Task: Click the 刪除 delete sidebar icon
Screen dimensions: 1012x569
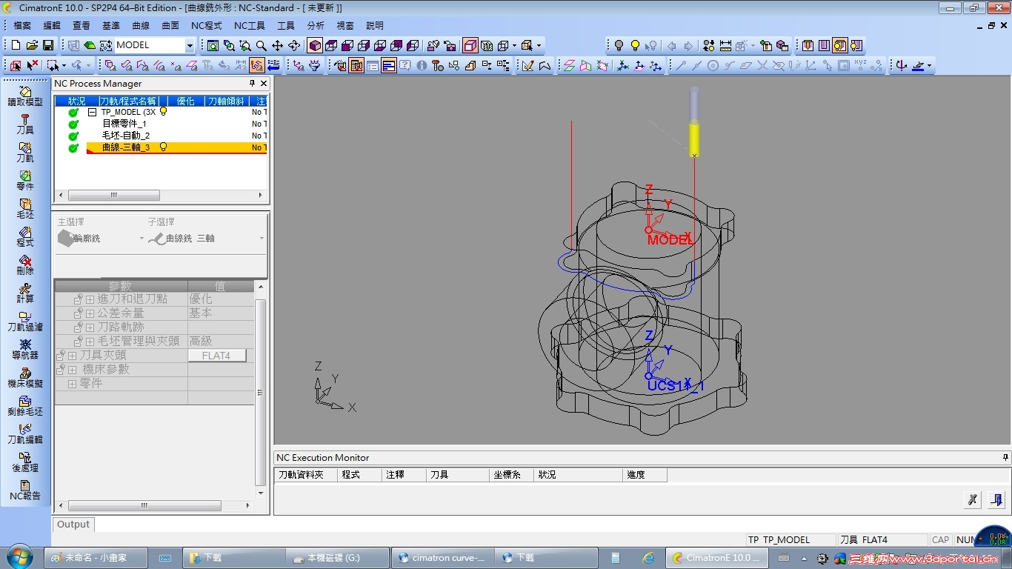Action: [25, 265]
